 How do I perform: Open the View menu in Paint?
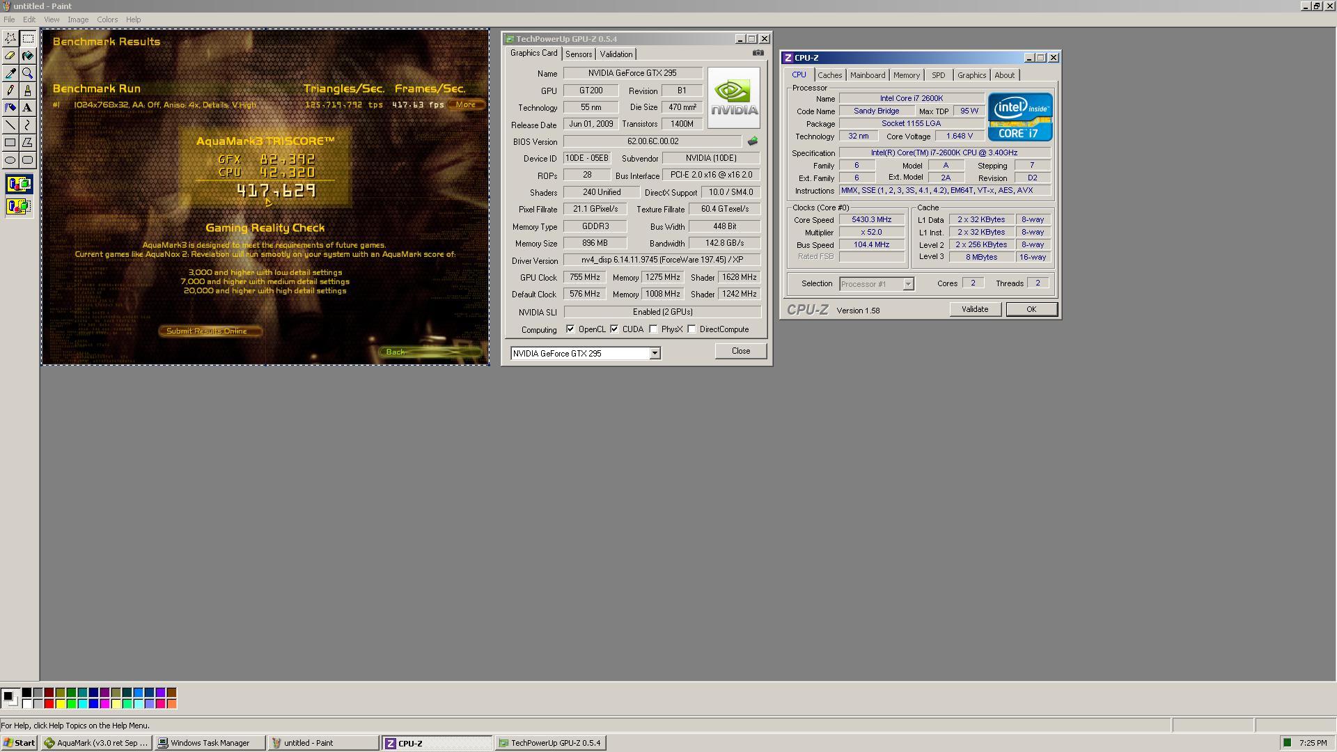click(x=52, y=19)
